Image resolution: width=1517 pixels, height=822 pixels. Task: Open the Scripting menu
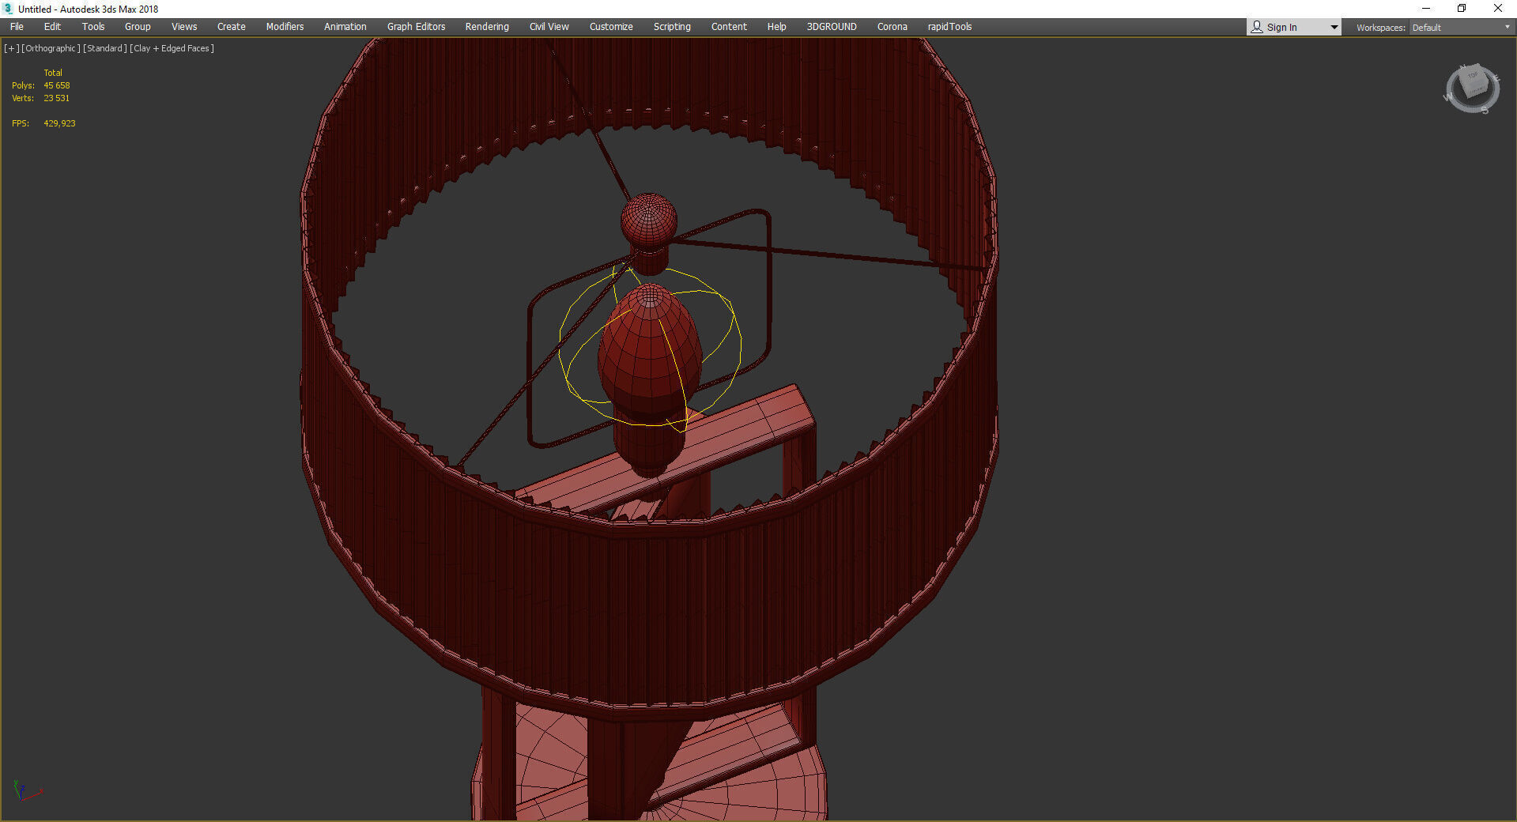(672, 27)
